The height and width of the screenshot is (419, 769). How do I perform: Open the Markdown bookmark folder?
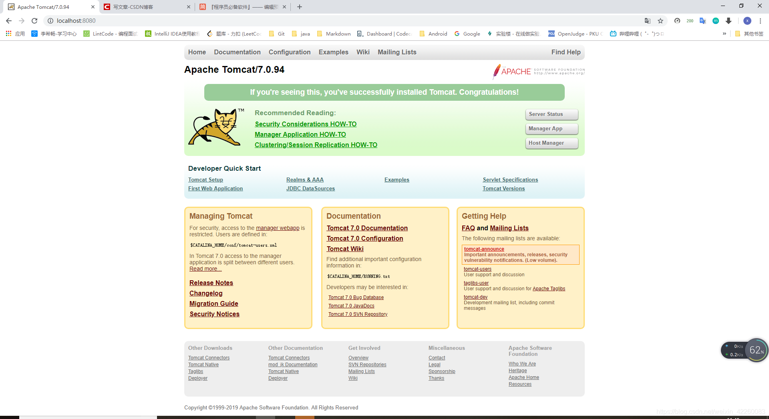(334, 34)
